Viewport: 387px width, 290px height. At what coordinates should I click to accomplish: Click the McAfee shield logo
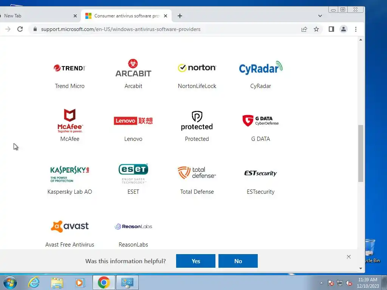(70, 120)
